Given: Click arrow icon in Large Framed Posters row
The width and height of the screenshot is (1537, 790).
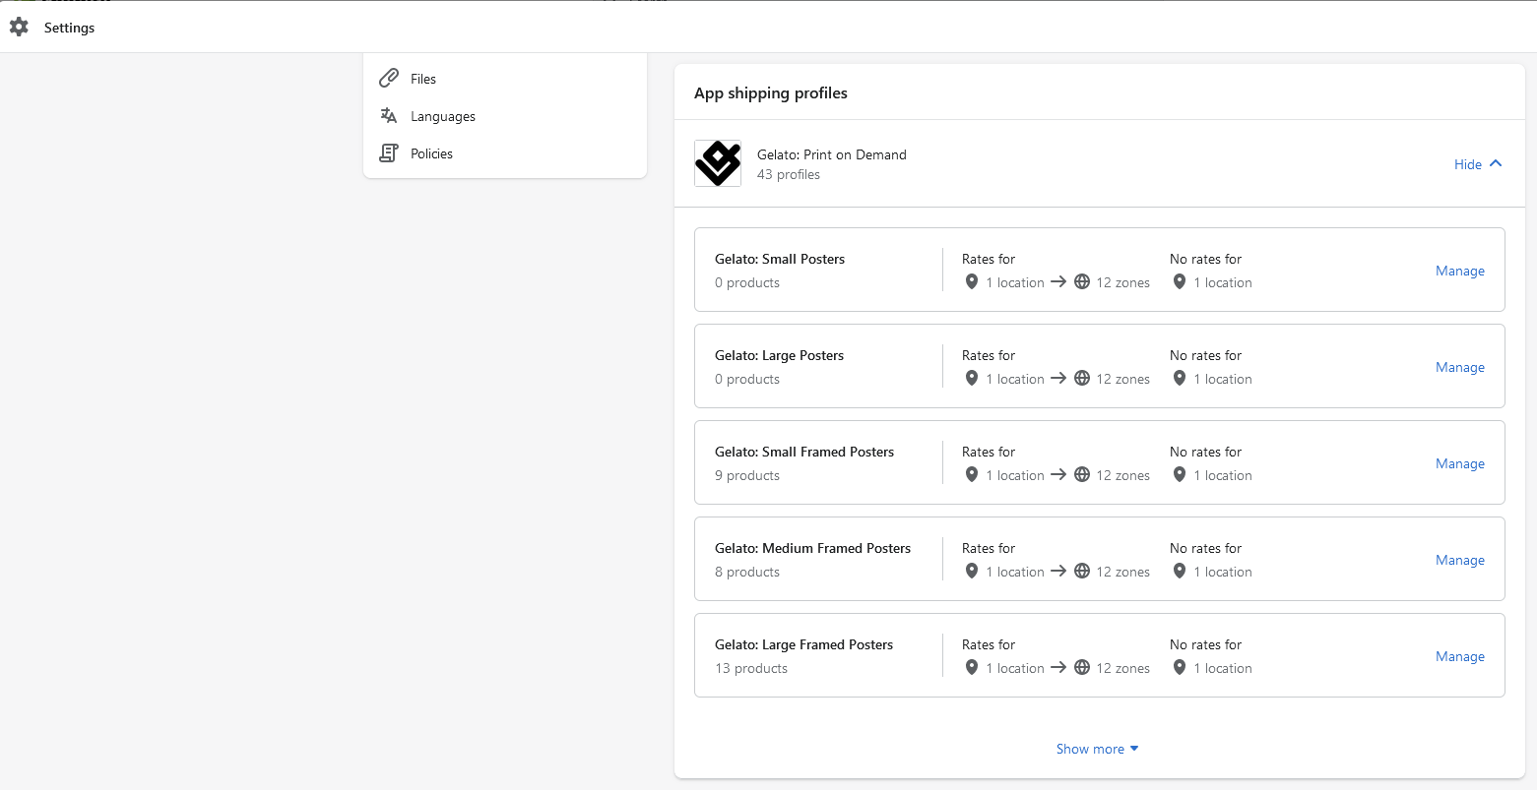Looking at the screenshot, I should tap(1058, 668).
